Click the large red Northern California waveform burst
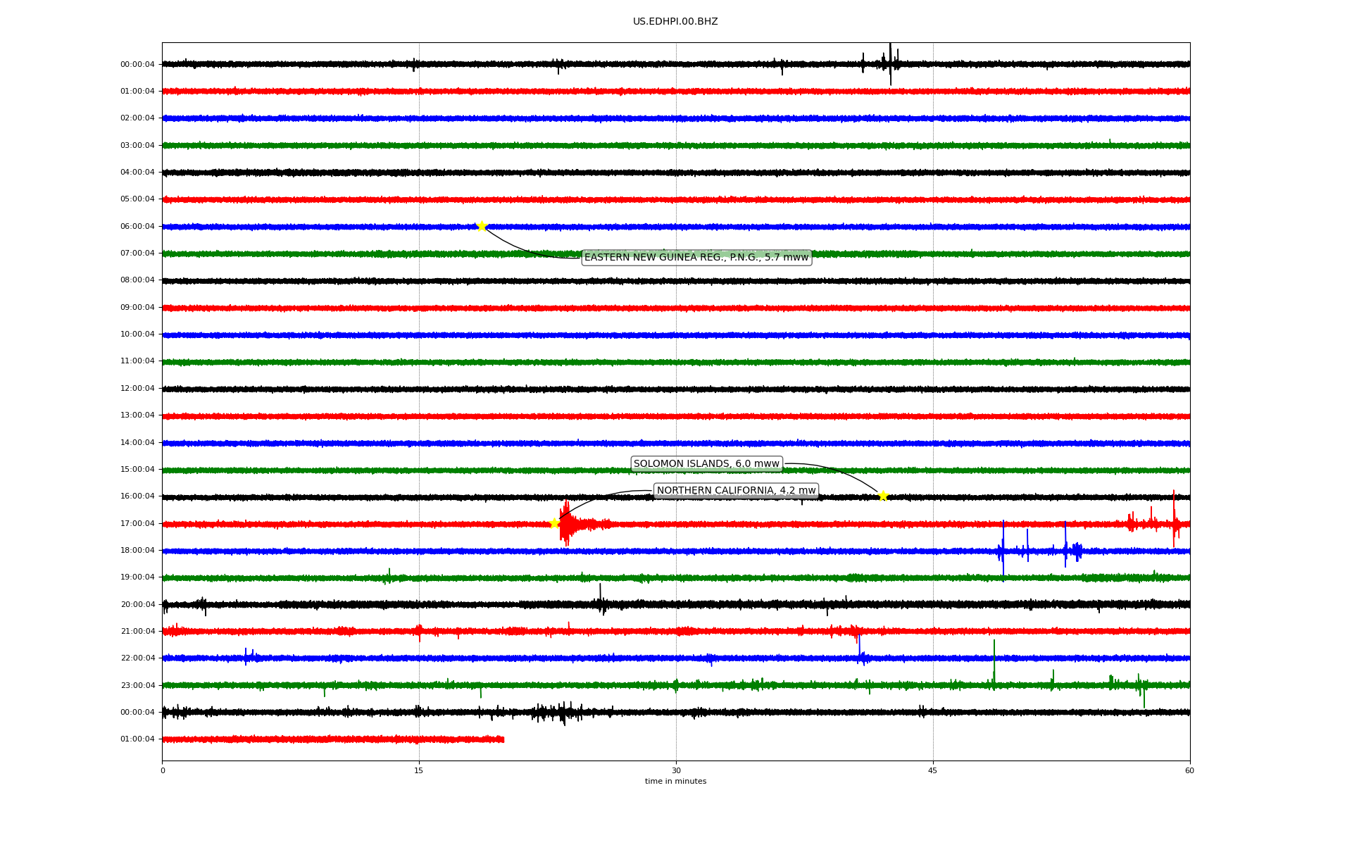The image size is (1352, 845). point(568,524)
